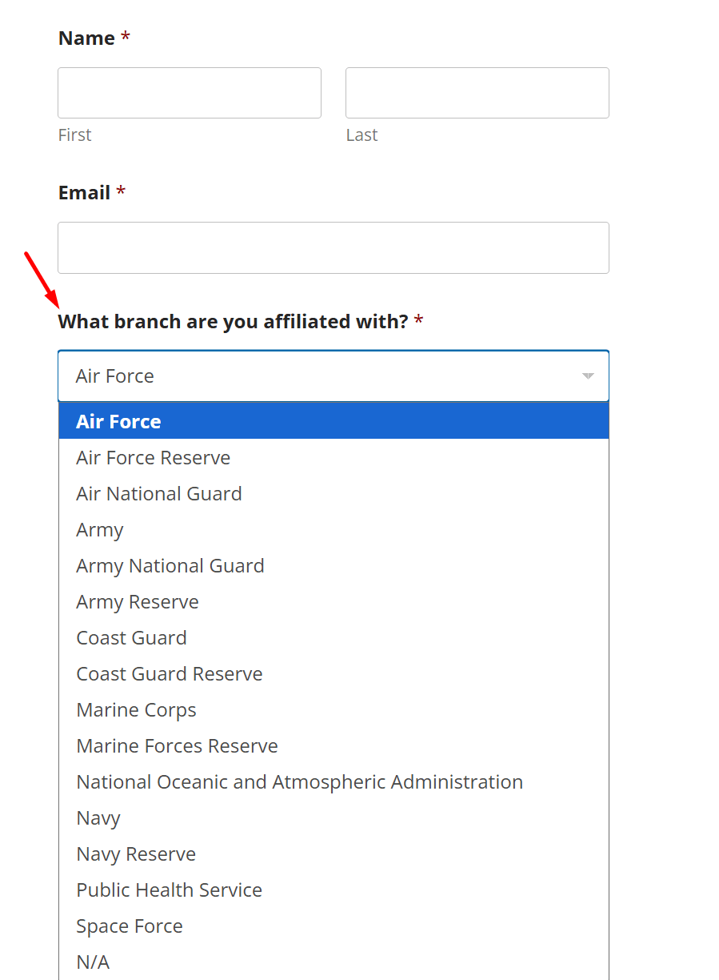Click the Email input field
The height and width of the screenshot is (980, 719).
[x=333, y=247]
